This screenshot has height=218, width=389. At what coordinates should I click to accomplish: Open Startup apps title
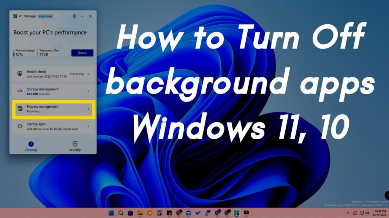[36, 124]
